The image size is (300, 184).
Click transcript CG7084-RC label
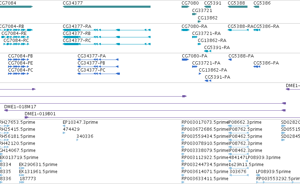16,41
